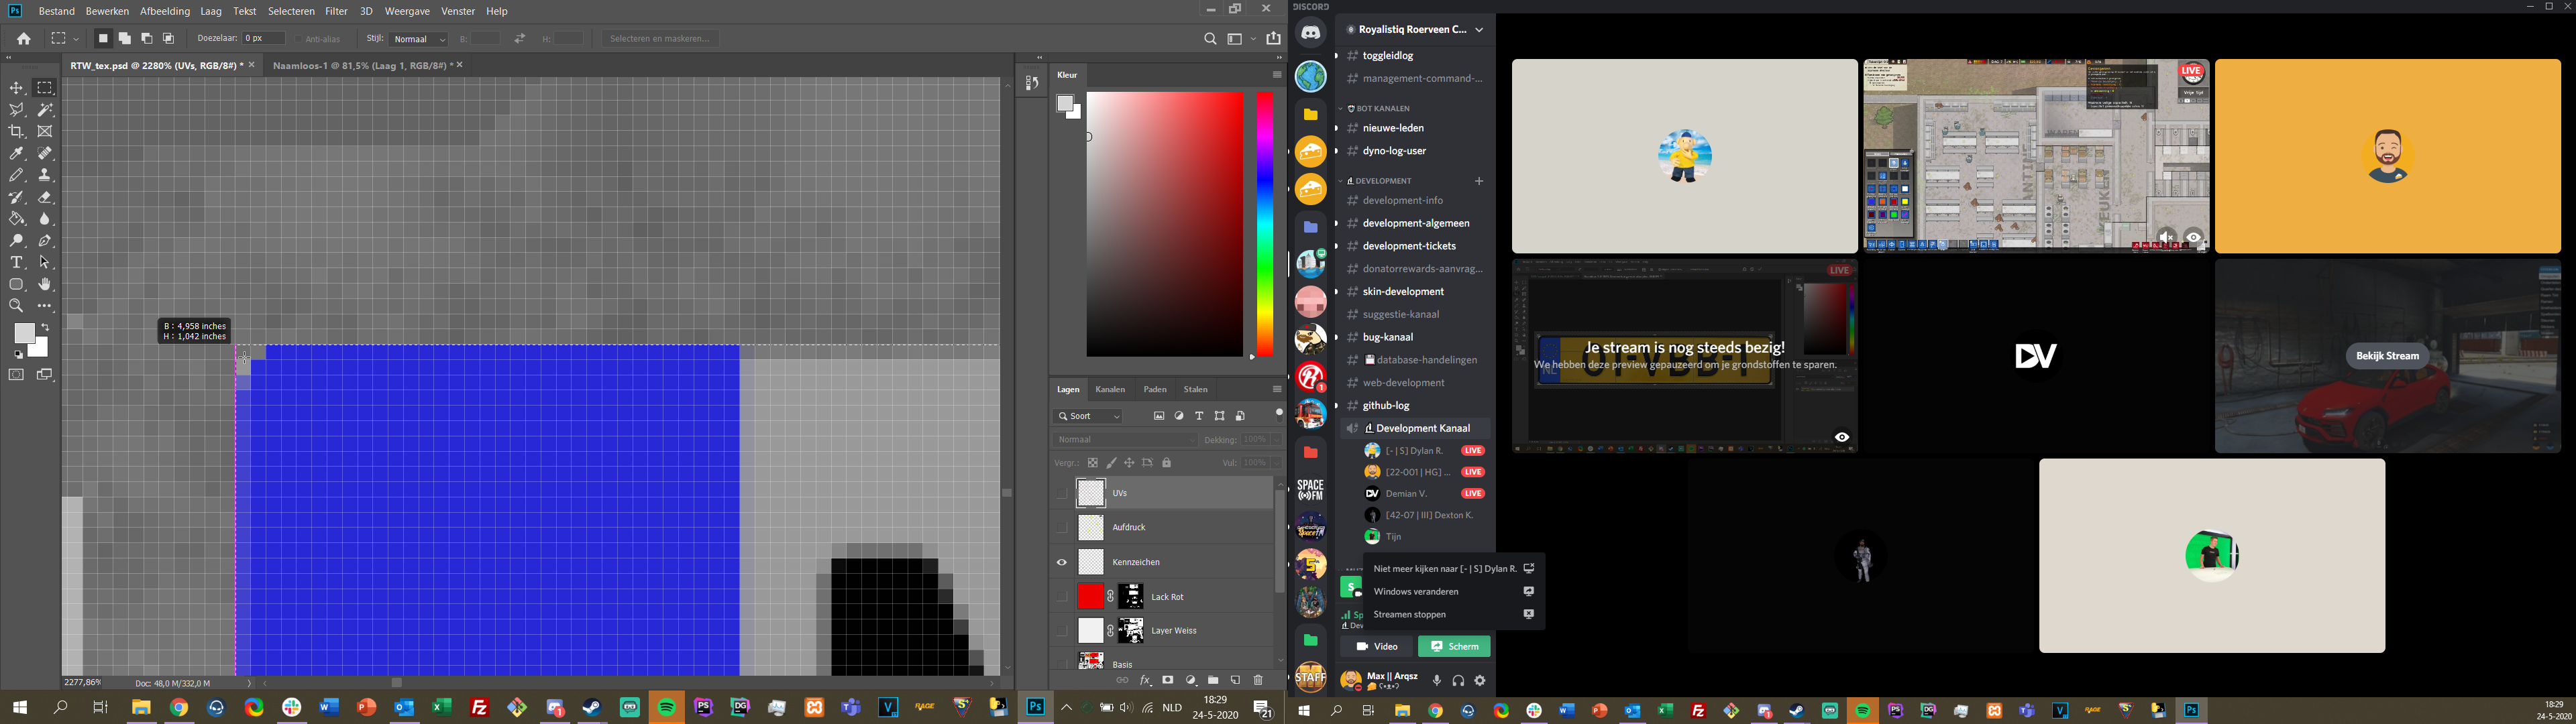This screenshot has height=724, width=2576.
Task: Select the Hand tool
Action: point(45,285)
